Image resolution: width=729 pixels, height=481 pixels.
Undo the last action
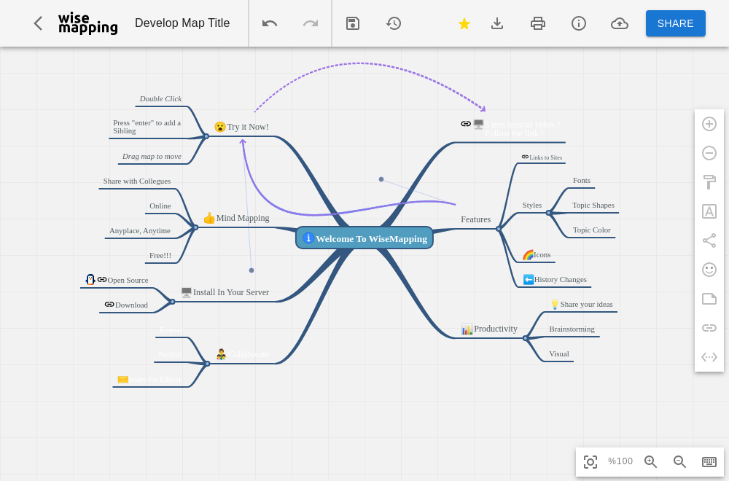(270, 23)
